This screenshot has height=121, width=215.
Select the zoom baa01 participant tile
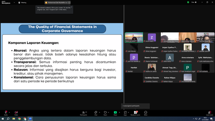point(152,37)
